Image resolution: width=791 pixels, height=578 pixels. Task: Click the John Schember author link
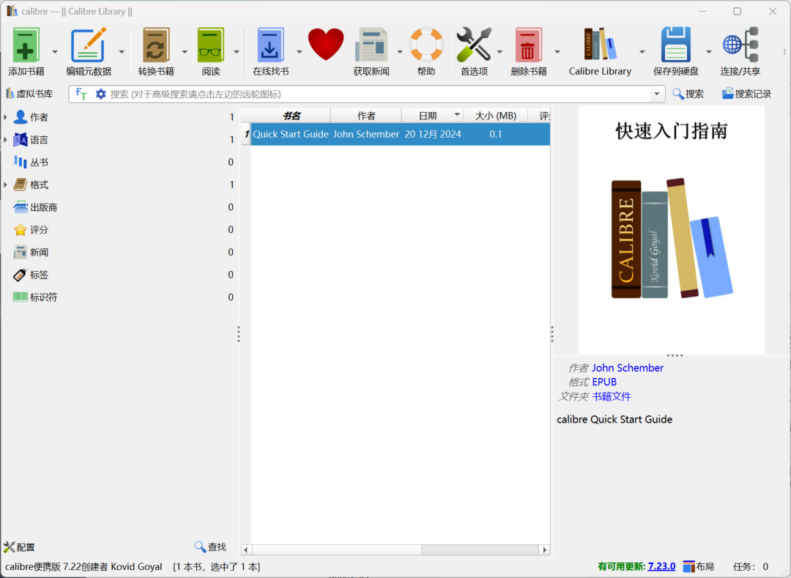(628, 368)
